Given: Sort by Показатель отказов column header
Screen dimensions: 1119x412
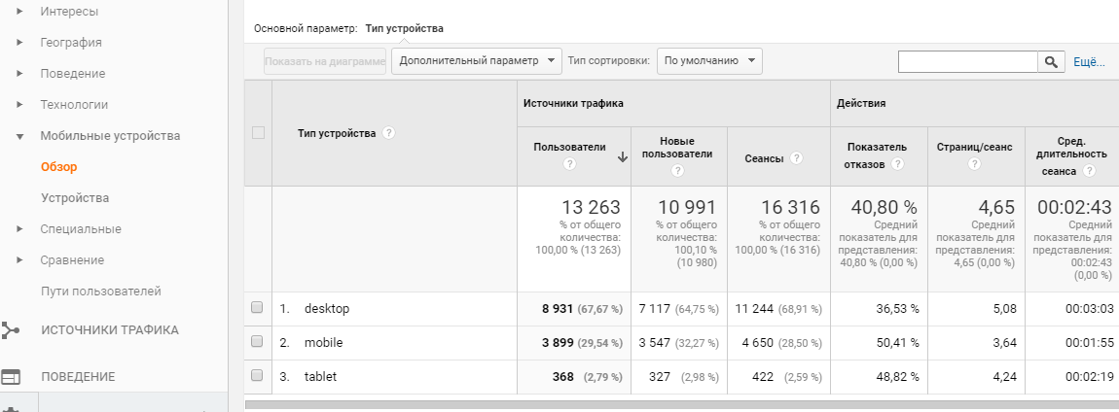Looking at the screenshot, I should [x=877, y=155].
